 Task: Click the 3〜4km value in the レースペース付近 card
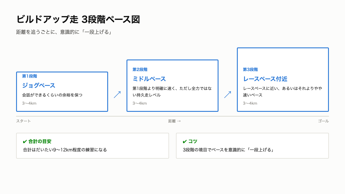click(250, 103)
